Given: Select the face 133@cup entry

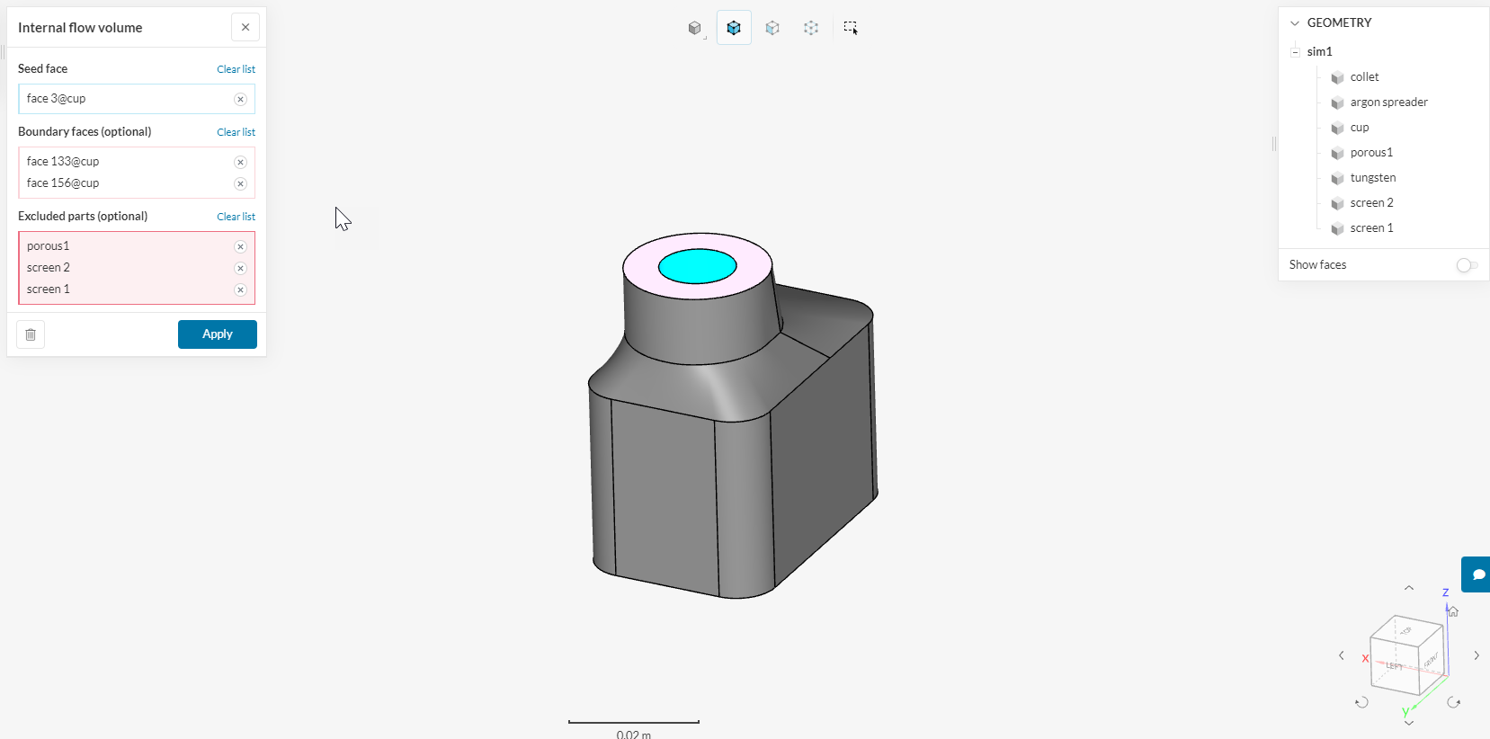Looking at the screenshot, I should pyautogui.click(x=63, y=162).
